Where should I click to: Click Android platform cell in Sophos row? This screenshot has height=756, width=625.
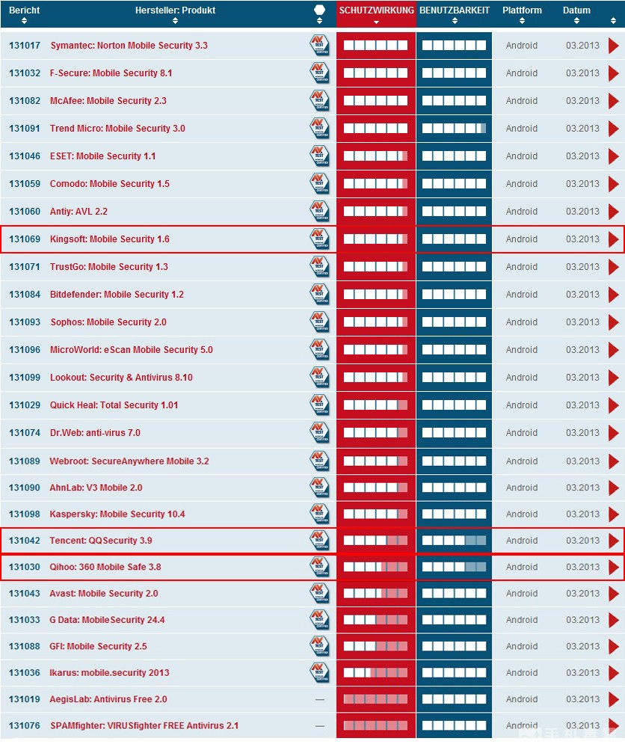point(521,322)
